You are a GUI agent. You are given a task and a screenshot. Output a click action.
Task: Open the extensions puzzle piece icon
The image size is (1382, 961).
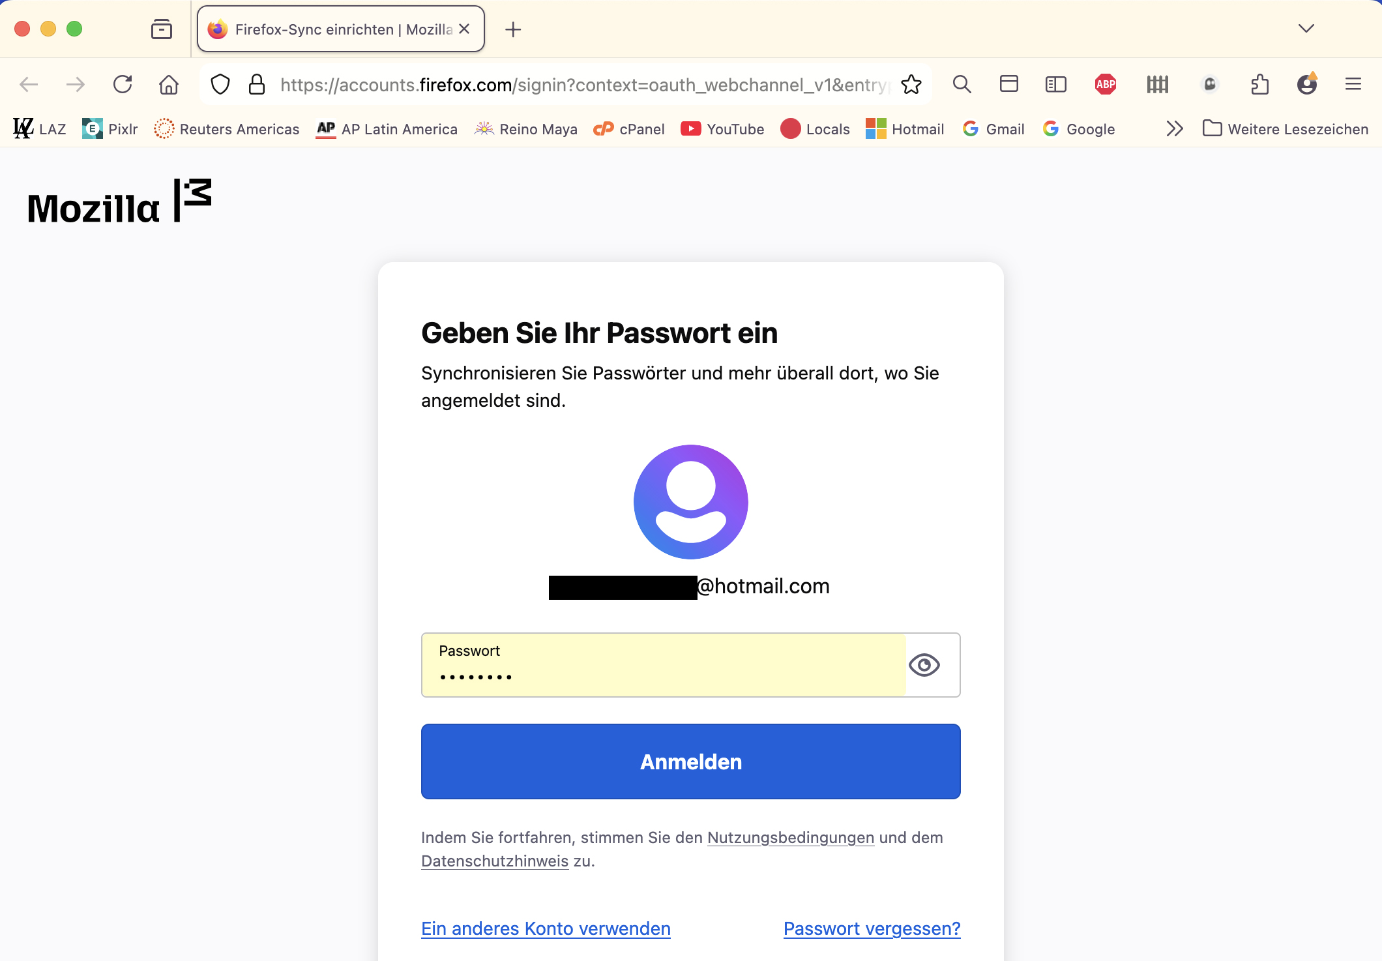pyautogui.click(x=1259, y=84)
